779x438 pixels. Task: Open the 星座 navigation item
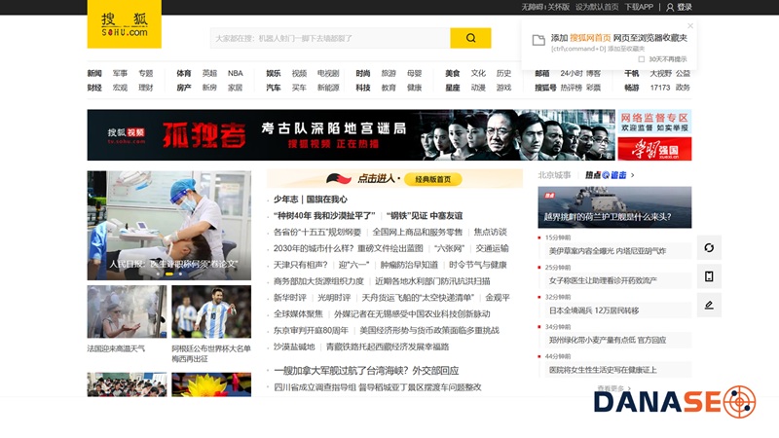tap(452, 88)
